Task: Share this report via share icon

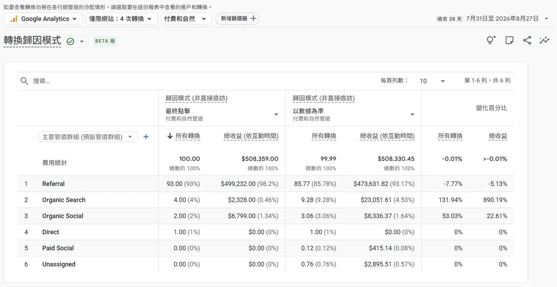Action: 527,40
